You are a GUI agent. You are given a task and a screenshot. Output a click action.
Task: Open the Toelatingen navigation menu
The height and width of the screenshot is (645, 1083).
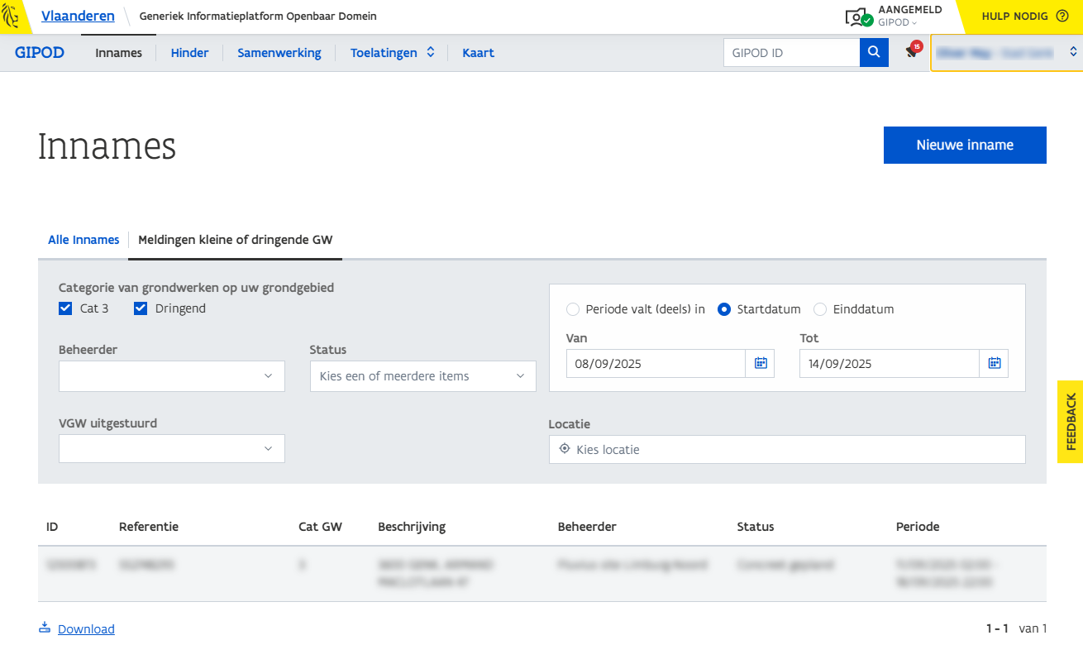(392, 53)
